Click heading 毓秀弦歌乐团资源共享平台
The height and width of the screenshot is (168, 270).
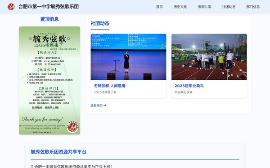click(58, 152)
